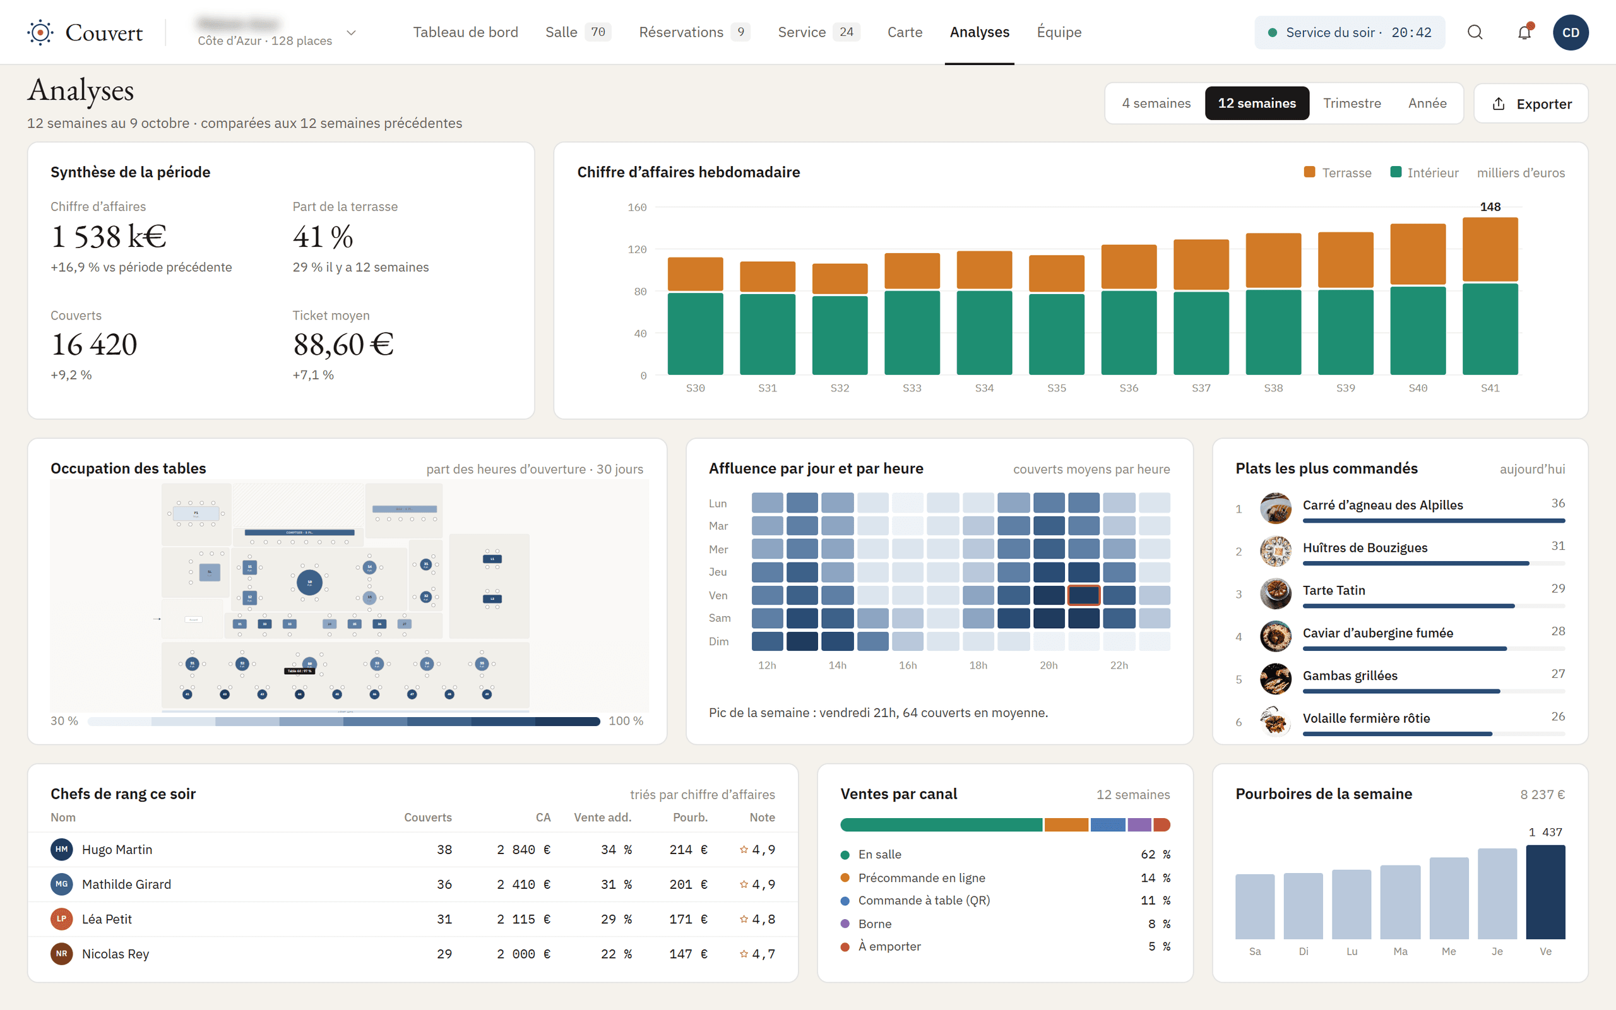
Task: Click the Précommande en ligne legend entry
Action: pyautogui.click(x=1005, y=877)
